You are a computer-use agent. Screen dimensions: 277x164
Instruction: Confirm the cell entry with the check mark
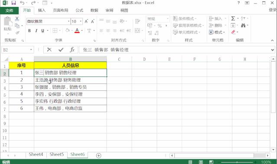61,50
